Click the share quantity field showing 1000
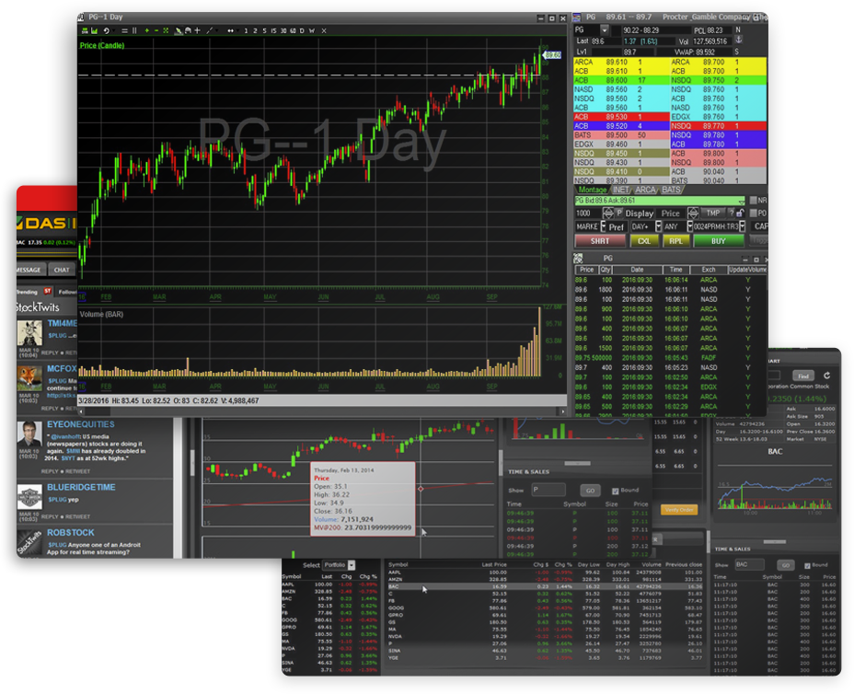 [589, 213]
